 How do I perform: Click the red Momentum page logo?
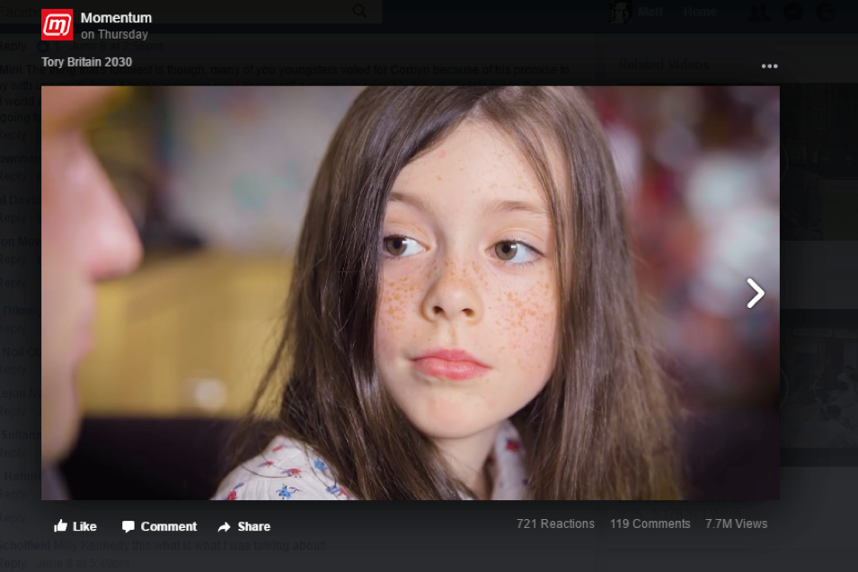57,25
